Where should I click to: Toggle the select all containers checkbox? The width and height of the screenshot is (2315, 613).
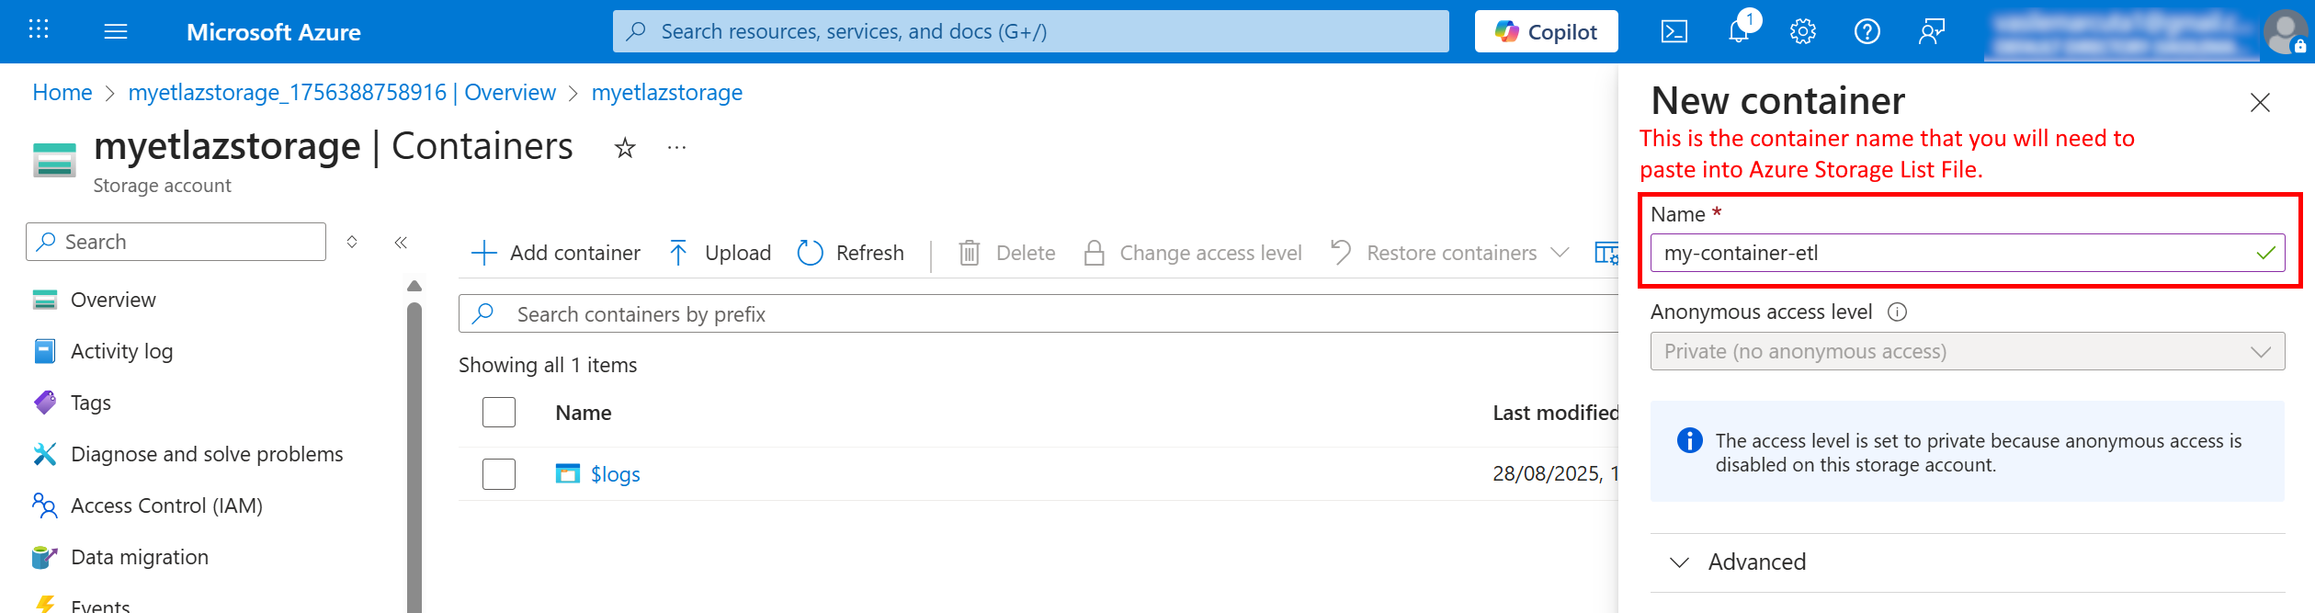pos(499,413)
